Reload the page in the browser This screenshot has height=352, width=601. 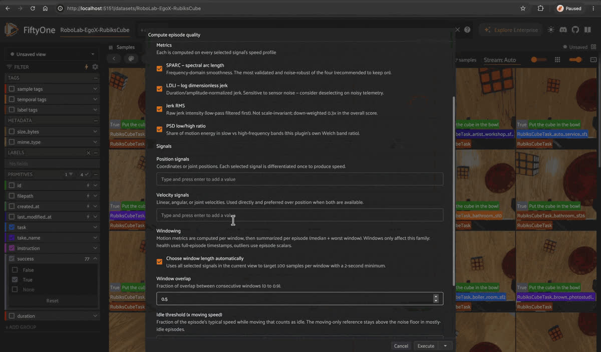coord(33,9)
